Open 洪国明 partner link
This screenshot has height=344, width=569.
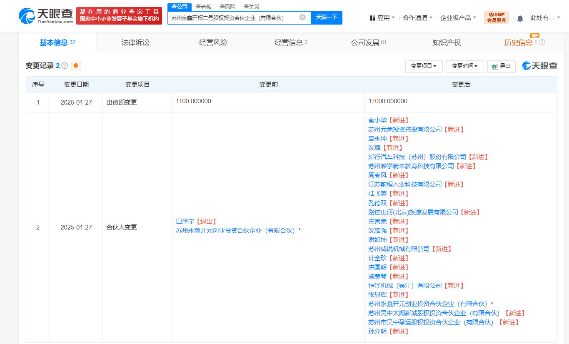click(x=377, y=267)
